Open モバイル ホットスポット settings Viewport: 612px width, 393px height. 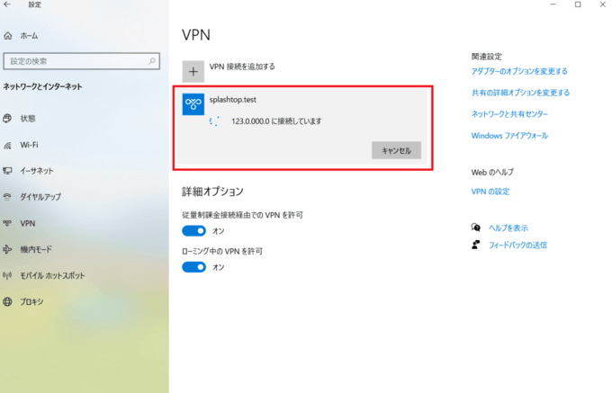coord(52,276)
